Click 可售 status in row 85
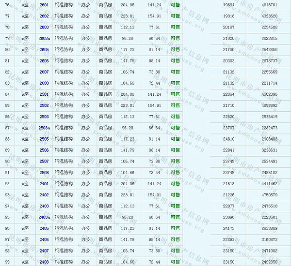The width and height of the screenshot is (291, 266). pyautogui.click(x=175, y=105)
